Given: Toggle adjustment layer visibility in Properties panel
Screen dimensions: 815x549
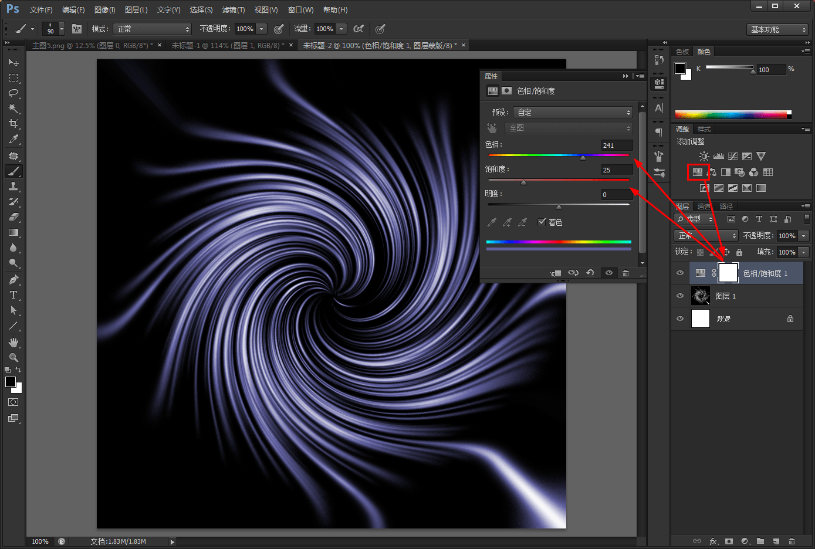Looking at the screenshot, I should click(x=609, y=273).
